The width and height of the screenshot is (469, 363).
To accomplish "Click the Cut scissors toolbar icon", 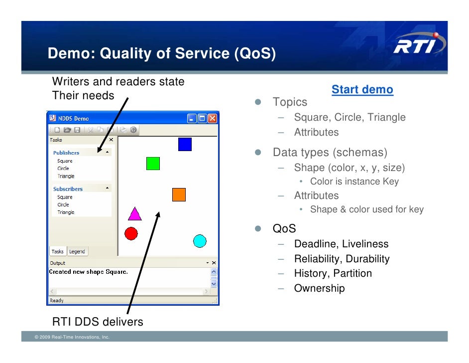I will pyautogui.click(x=91, y=130).
